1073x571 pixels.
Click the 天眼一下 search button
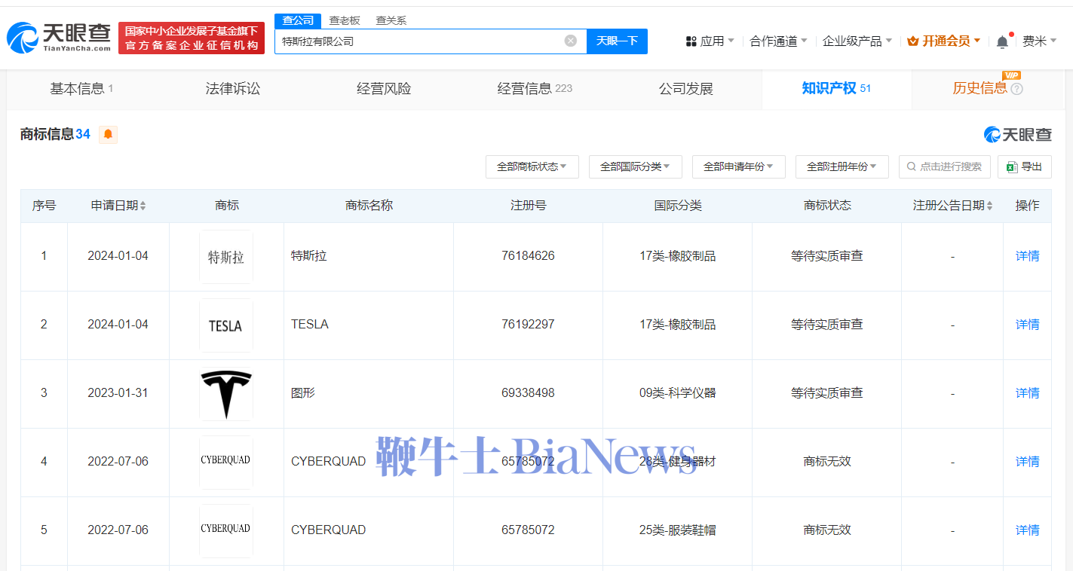pos(617,41)
